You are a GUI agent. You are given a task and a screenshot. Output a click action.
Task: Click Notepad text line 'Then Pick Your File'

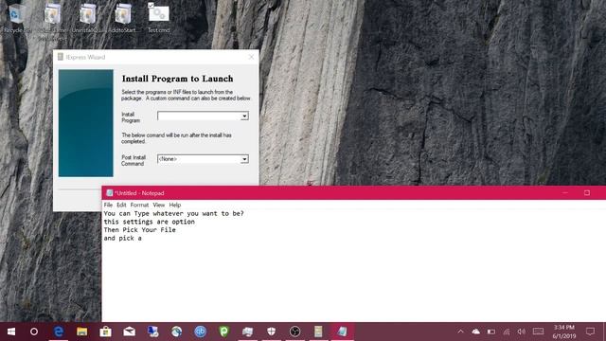click(x=139, y=230)
